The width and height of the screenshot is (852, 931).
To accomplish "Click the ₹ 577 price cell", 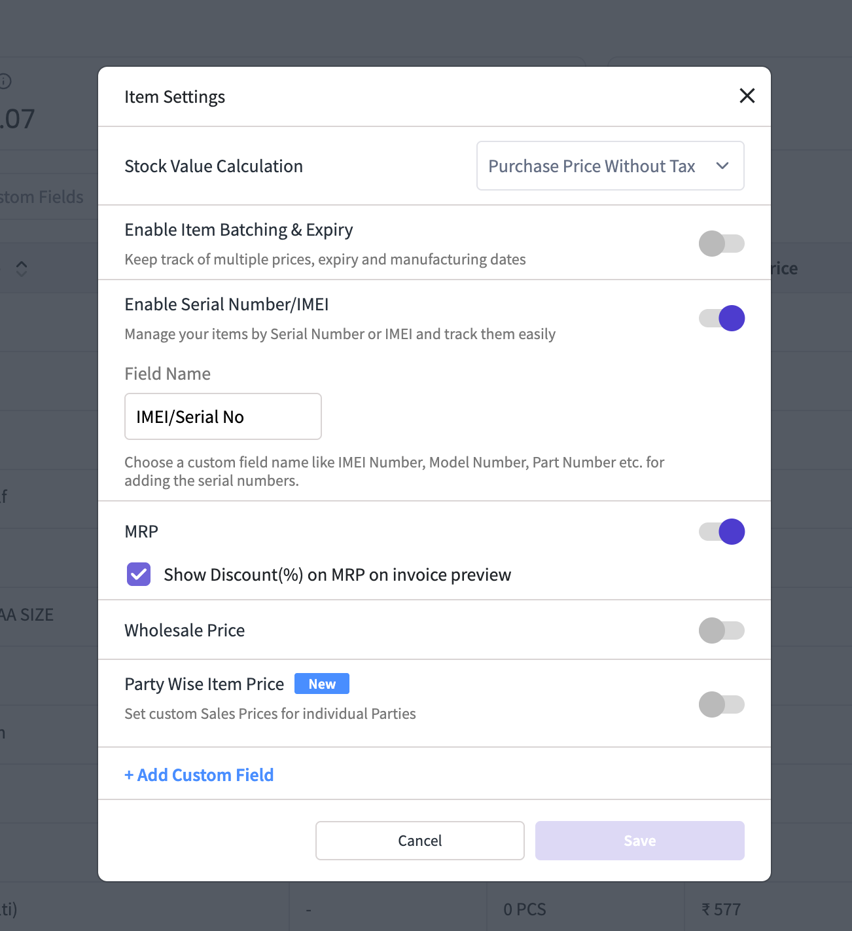I will [x=720, y=909].
